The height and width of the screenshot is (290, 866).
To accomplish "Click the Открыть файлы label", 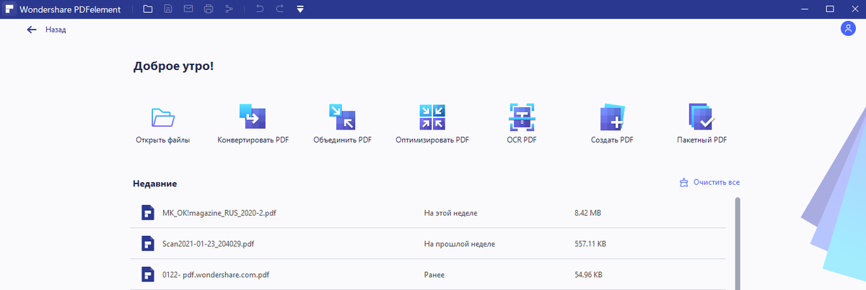I will (x=163, y=140).
